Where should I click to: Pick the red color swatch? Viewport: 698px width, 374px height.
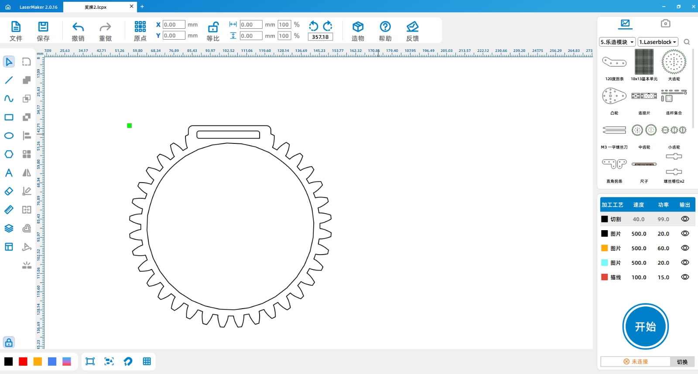pos(23,361)
